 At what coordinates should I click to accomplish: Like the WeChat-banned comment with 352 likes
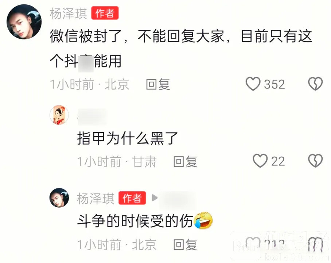click(x=253, y=84)
